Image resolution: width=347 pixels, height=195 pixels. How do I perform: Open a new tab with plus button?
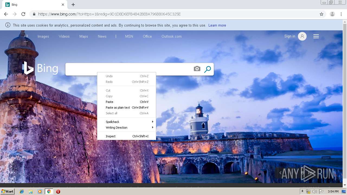(x=73, y=5)
